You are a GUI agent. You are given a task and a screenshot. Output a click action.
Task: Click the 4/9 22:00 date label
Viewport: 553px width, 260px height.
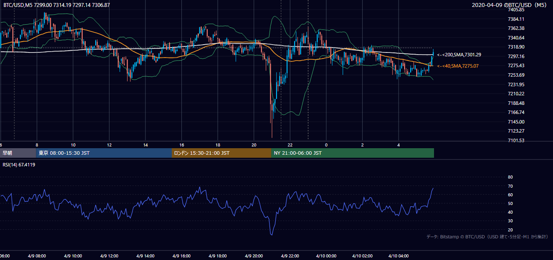(x=289, y=256)
